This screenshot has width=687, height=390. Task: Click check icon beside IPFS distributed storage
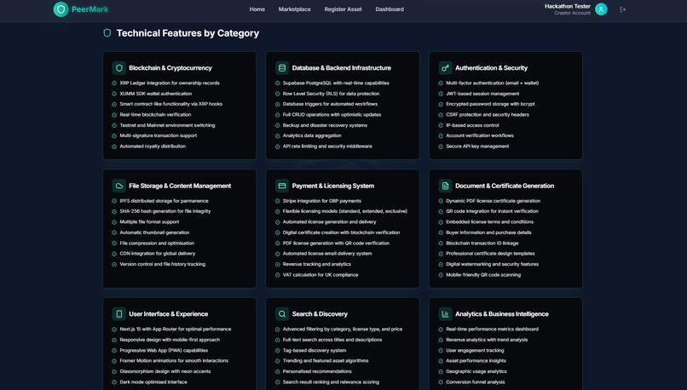(114, 201)
